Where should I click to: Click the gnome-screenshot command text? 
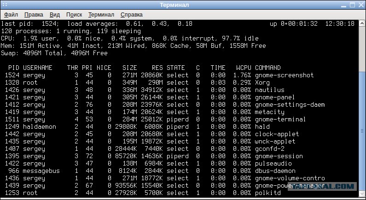coord(284,75)
